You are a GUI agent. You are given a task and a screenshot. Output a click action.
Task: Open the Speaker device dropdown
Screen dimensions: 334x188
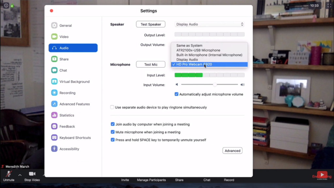tap(209, 24)
